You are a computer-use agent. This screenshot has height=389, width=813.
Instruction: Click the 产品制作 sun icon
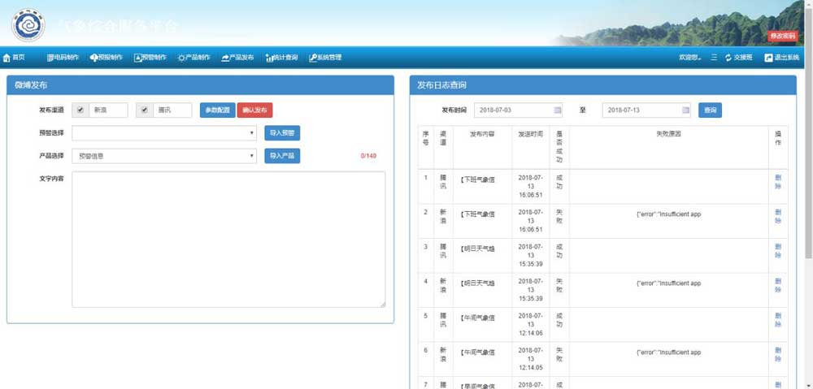pos(181,58)
